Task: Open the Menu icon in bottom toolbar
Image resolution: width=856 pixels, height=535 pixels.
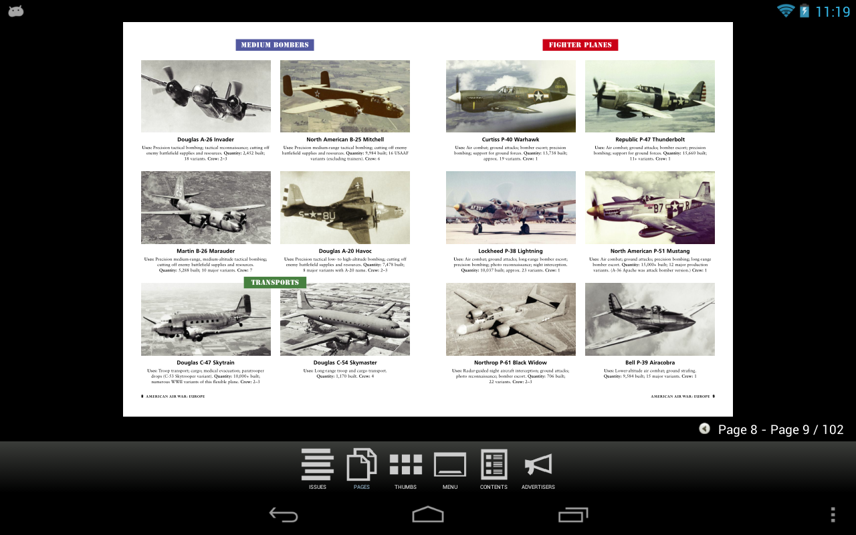Action: (450, 469)
